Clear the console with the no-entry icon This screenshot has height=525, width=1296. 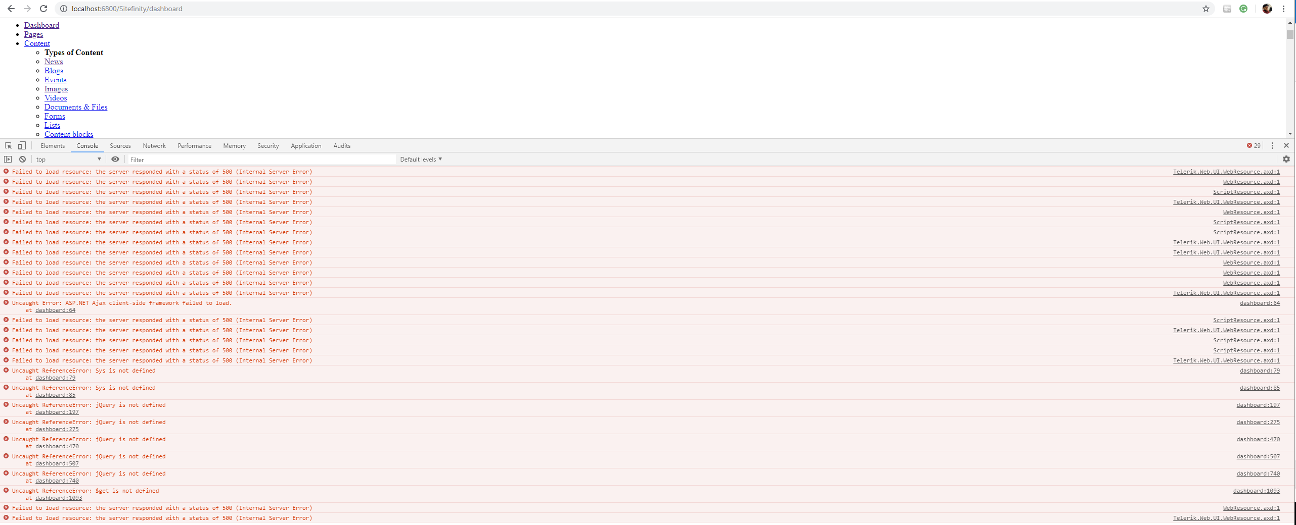pos(22,159)
